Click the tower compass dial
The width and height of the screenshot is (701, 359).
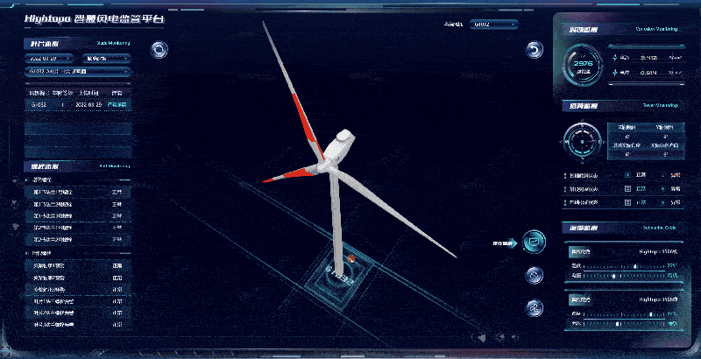582,141
